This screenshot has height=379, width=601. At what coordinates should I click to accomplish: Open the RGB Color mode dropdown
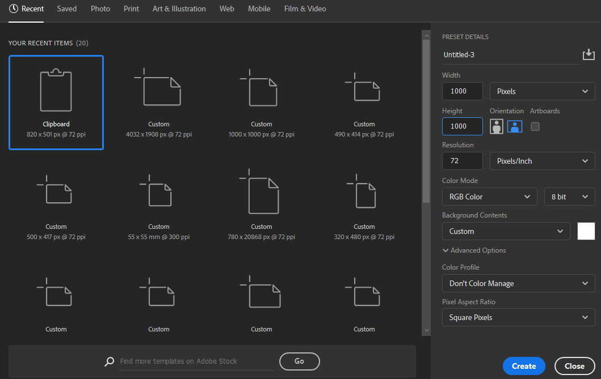coord(489,197)
